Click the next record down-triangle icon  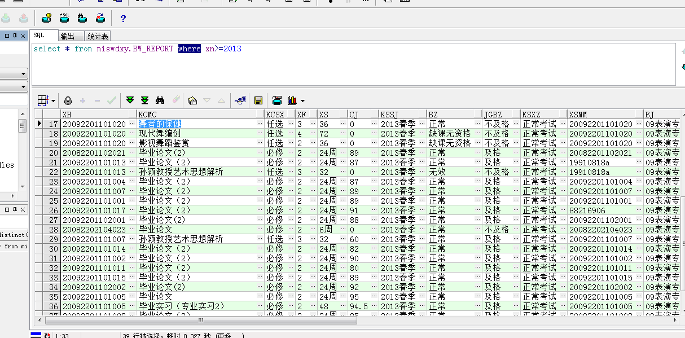207,100
